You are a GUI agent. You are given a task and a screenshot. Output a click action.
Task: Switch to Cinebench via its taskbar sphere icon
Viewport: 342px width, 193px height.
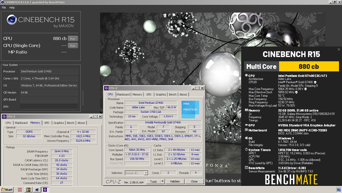(x=37, y=190)
